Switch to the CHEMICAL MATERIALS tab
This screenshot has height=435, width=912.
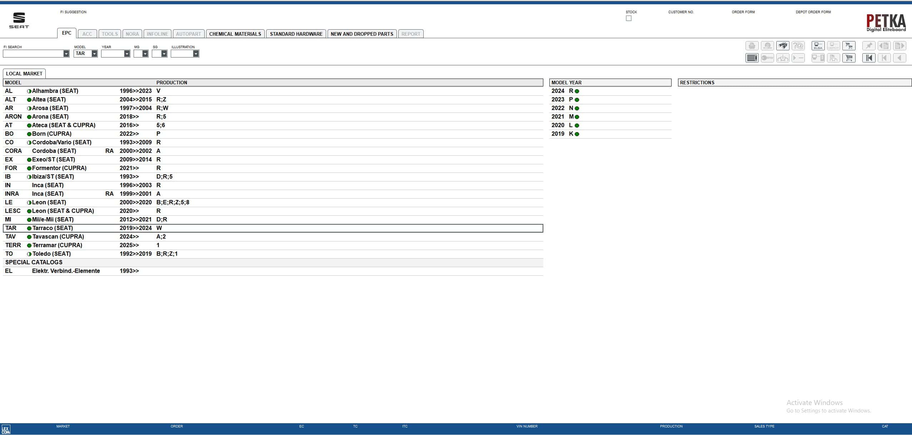pyautogui.click(x=235, y=34)
